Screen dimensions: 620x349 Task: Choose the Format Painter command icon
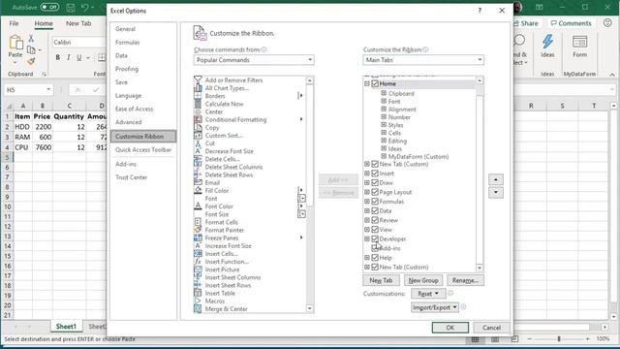[x=198, y=230]
